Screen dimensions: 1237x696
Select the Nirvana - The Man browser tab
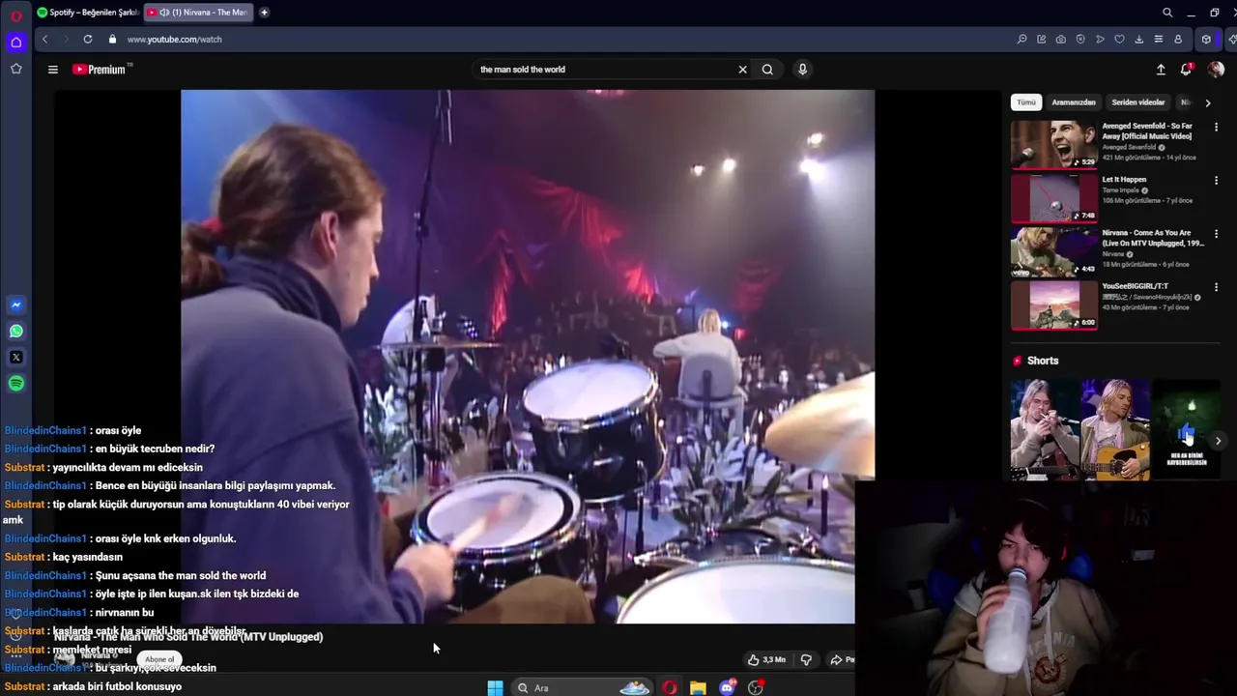198,13
